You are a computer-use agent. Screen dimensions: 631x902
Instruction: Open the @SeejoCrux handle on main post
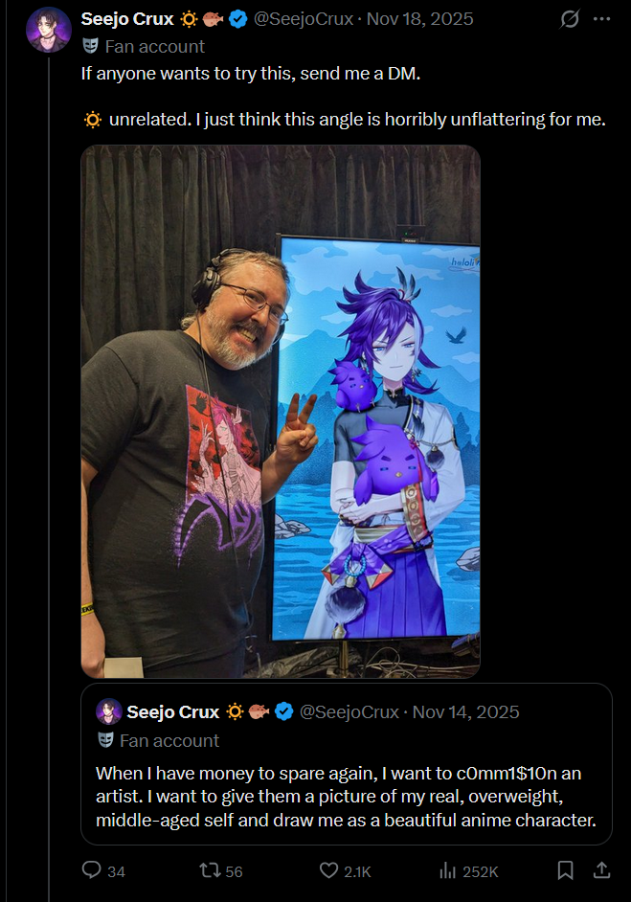pos(304,19)
